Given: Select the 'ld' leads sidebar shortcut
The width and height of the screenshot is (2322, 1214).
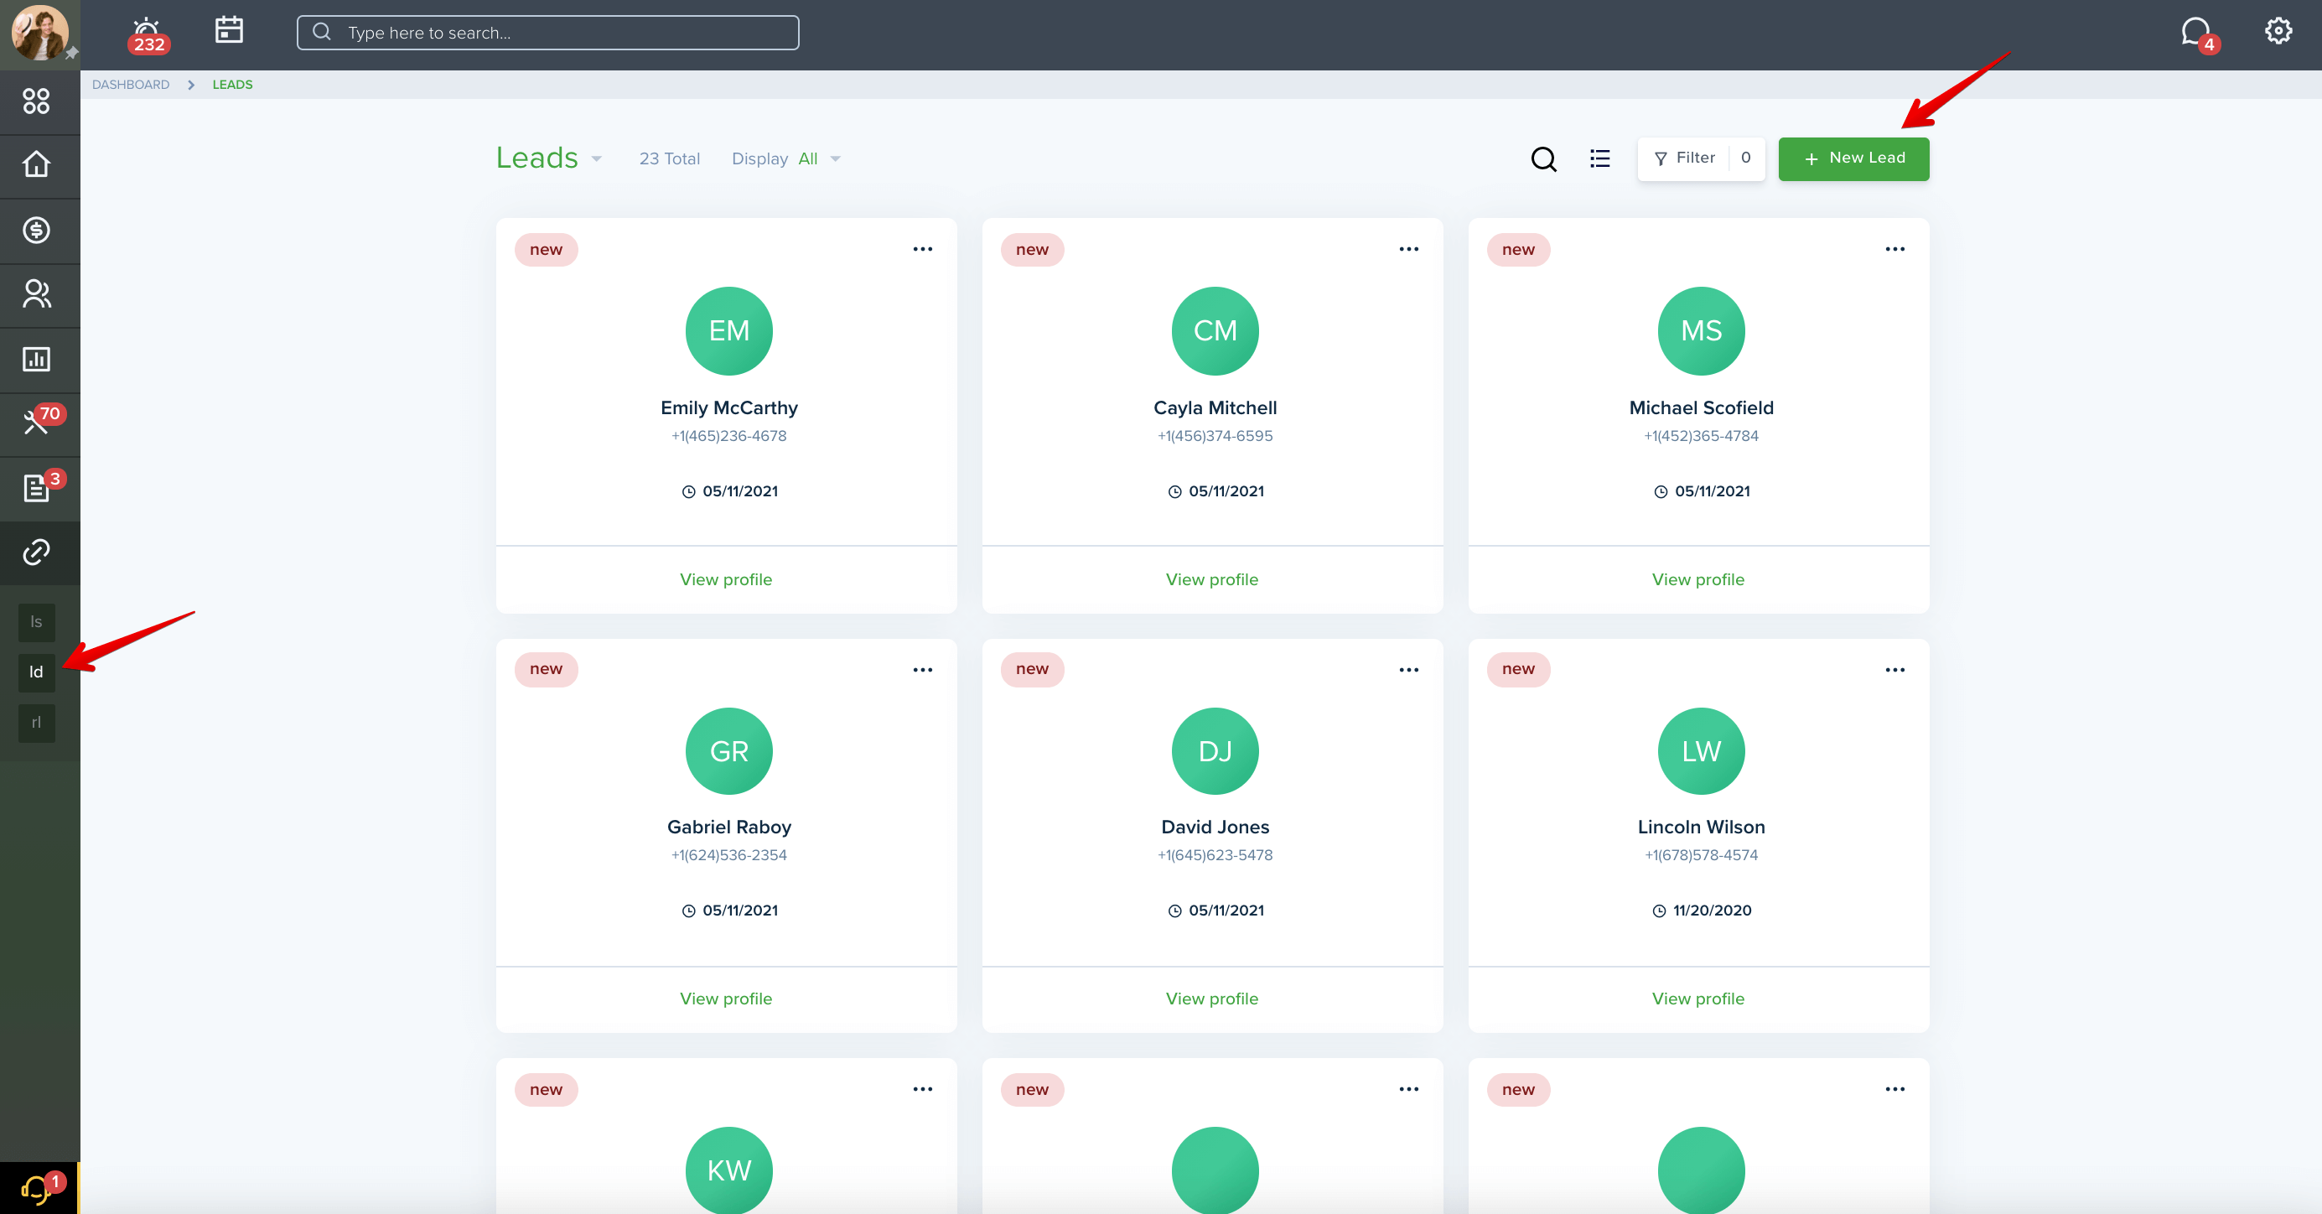Looking at the screenshot, I should pyautogui.click(x=36, y=672).
